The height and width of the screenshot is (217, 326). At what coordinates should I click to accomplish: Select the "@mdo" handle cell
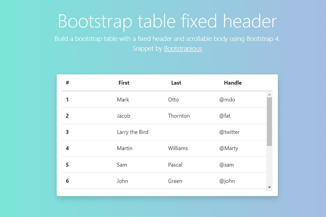(227, 99)
